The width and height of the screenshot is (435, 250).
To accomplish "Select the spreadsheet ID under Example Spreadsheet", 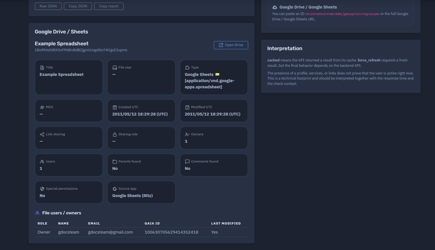I will pyautogui.click(x=81, y=50).
